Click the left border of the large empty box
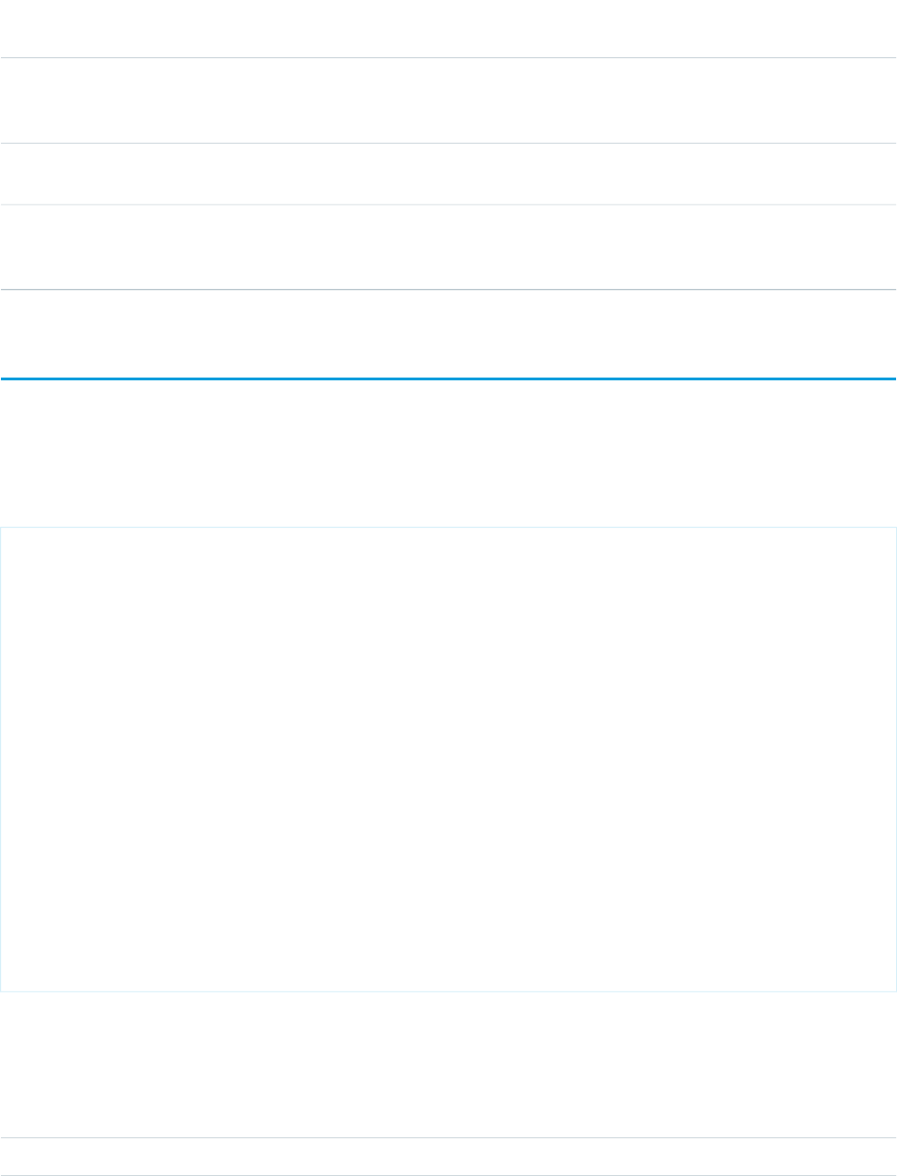The image size is (897, 1176). click(x=1, y=759)
